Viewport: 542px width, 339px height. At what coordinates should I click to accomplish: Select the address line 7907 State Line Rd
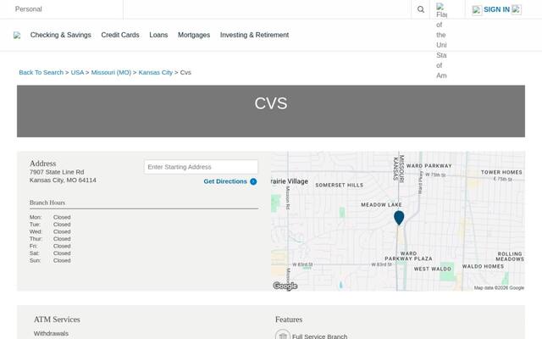pos(57,172)
